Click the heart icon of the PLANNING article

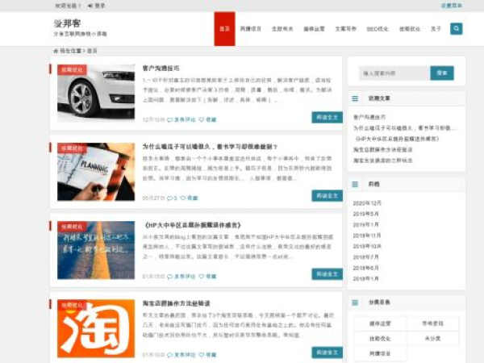pos(183,198)
